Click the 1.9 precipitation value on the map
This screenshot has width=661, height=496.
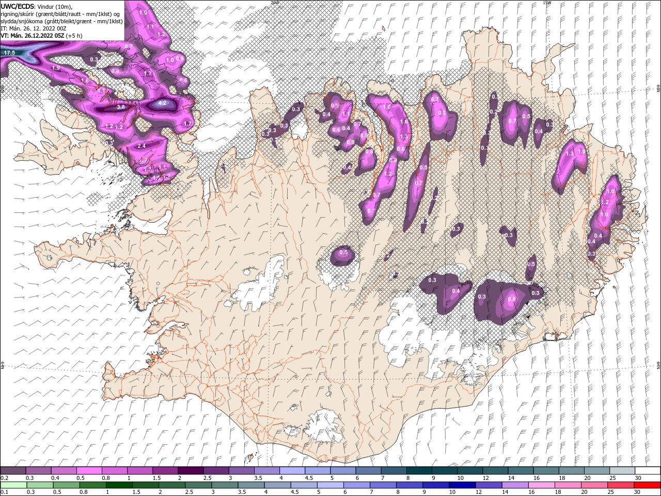coord(56,68)
